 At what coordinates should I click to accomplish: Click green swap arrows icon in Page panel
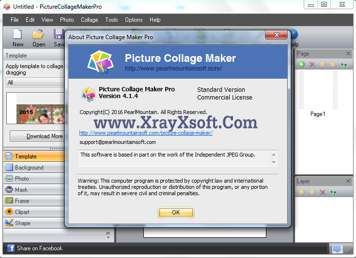pos(344,64)
